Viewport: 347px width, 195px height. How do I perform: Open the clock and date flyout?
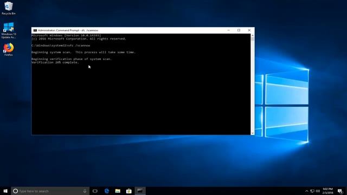(x=327, y=191)
